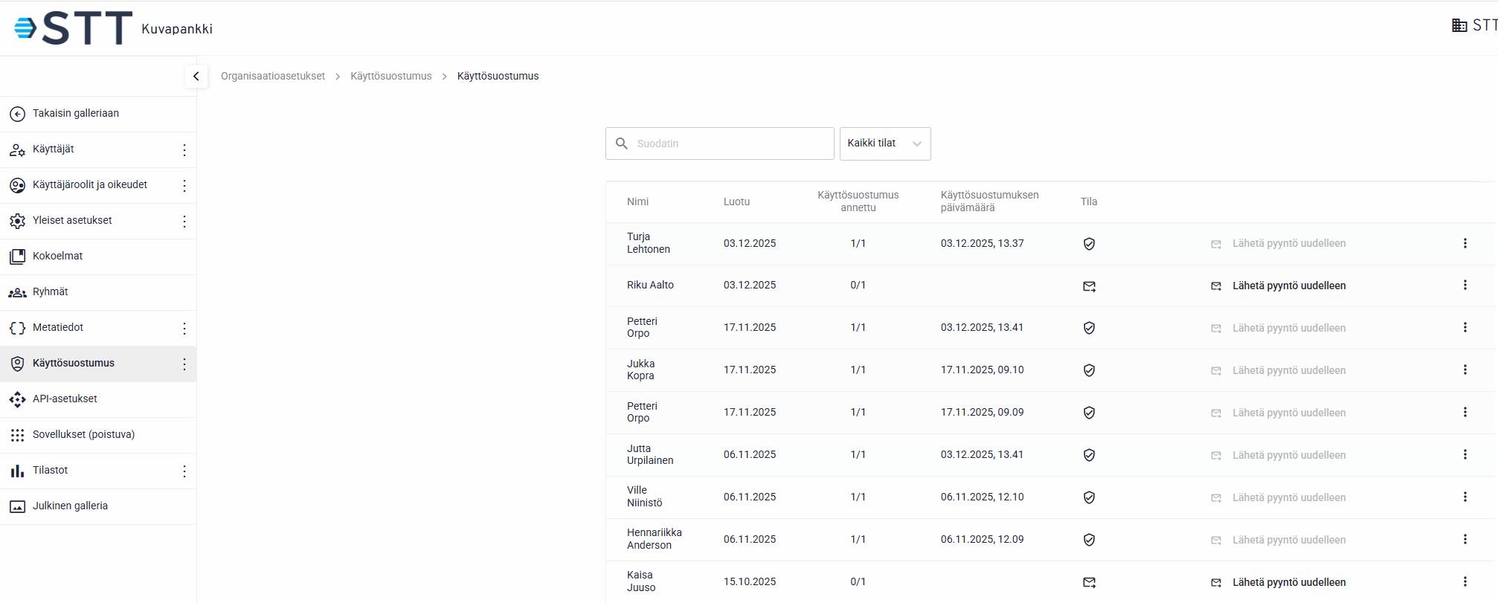Focus the Suodatin filter search field
This screenshot has height=603, width=1498.
pos(730,144)
